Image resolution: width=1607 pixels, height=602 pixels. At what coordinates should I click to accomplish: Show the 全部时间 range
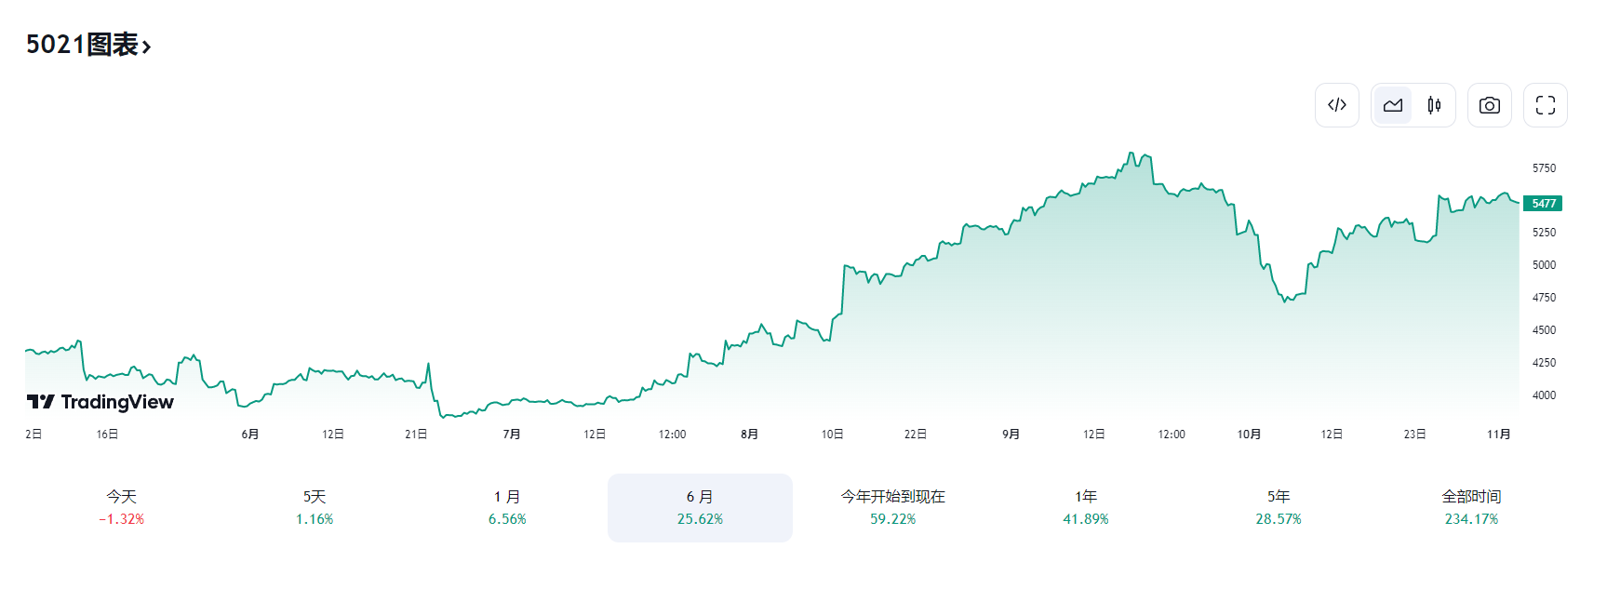[1471, 507]
